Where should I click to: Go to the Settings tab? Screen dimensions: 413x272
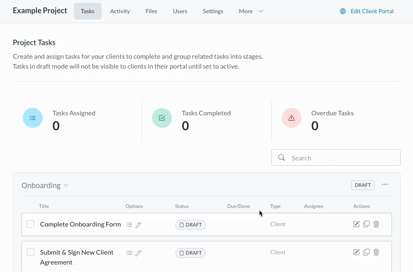coord(213,11)
